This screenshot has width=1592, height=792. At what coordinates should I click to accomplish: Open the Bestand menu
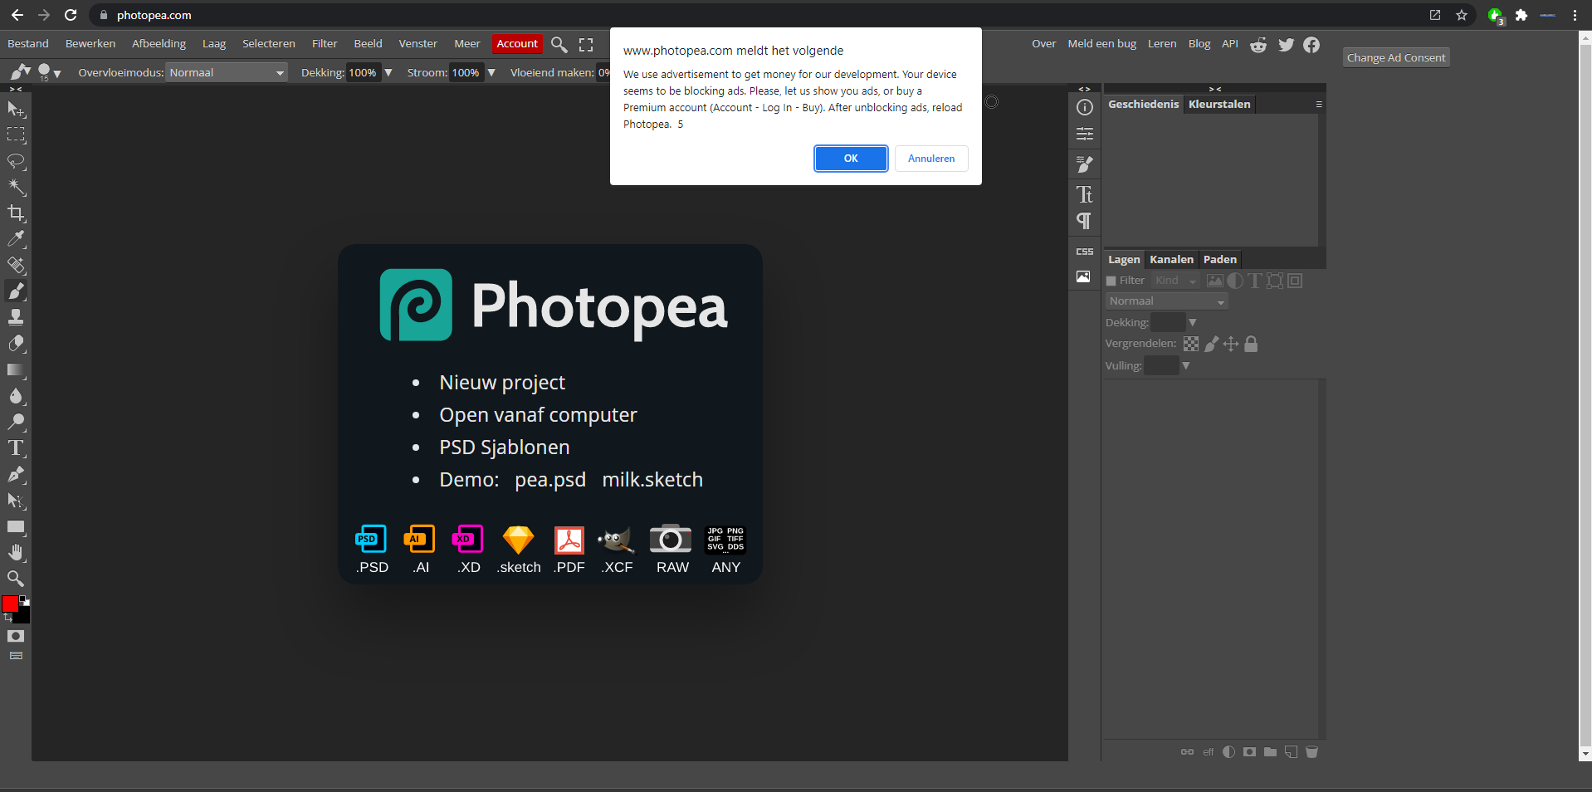click(x=27, y=43)
